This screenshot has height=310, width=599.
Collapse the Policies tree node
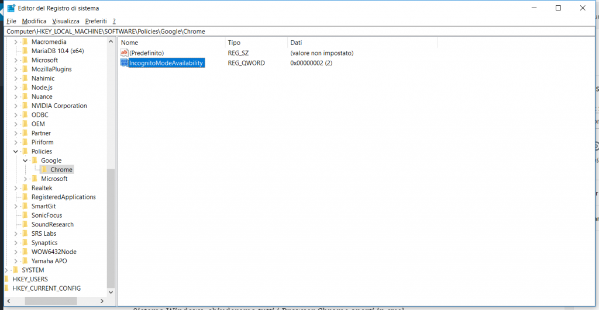pos(16,151)
